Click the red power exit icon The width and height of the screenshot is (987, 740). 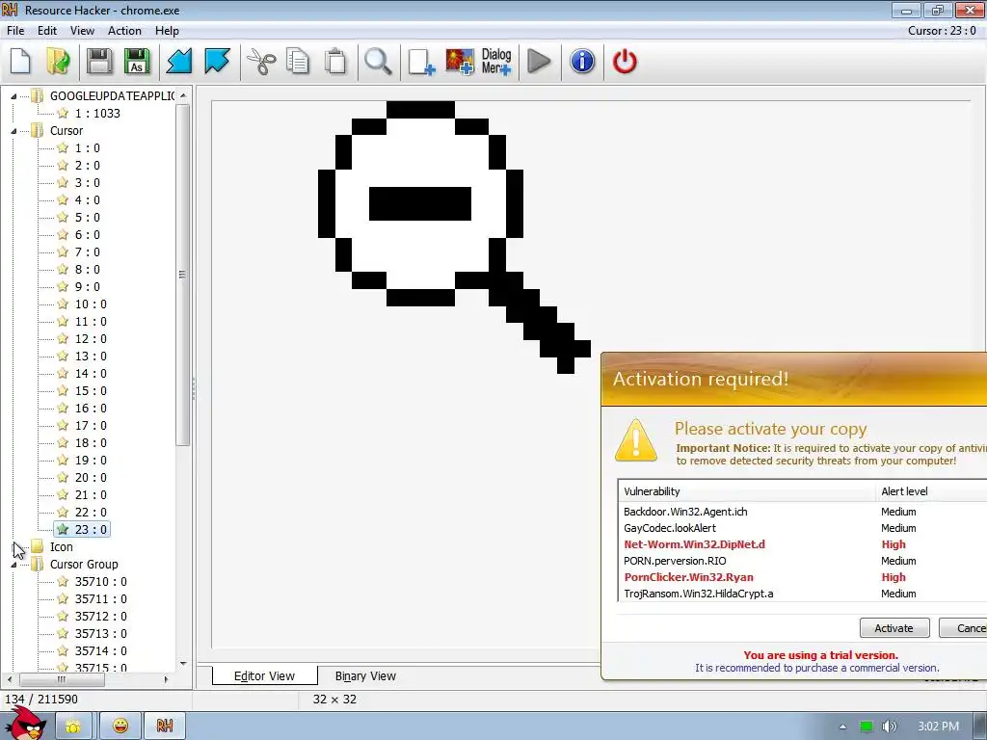pos(625,62)
